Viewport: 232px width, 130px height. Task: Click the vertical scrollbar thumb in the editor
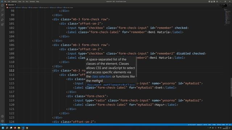[x=231, y=87]
